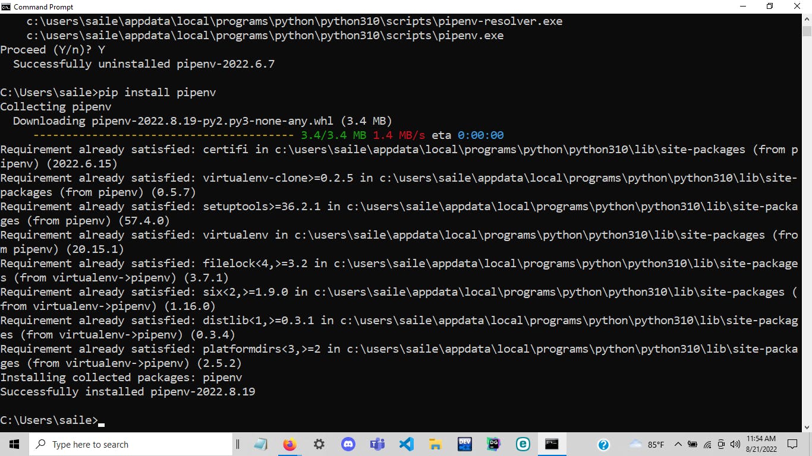Click 'Successfully uninstalled pipenv-2022.6.7' text

144,64
